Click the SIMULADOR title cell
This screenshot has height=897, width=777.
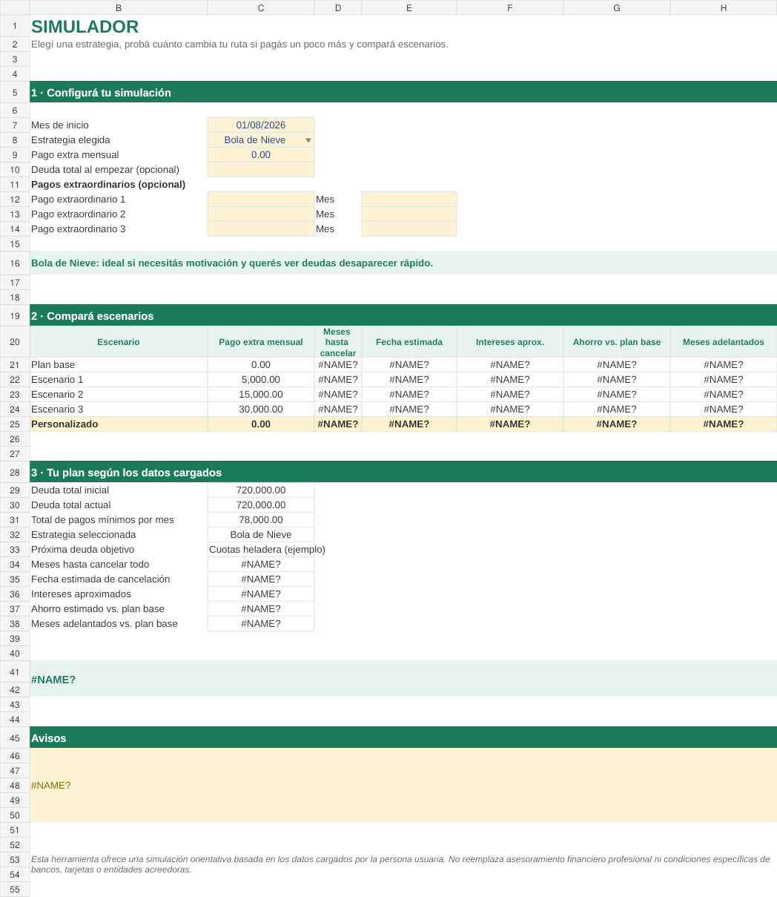(x=85, y=27)
